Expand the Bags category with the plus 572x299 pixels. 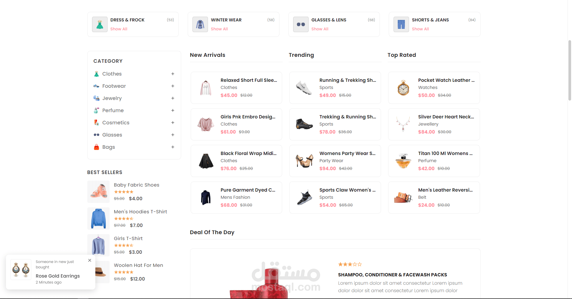pos(173,147)
